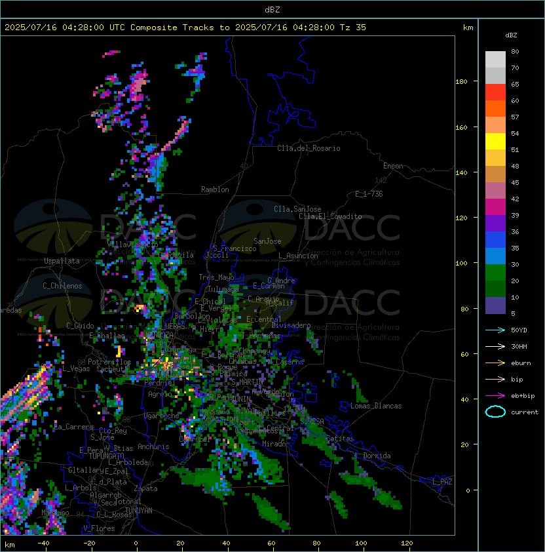Pick the slate swatch between 10 and 5
545x552 pixels.
(x=495, y=306)
